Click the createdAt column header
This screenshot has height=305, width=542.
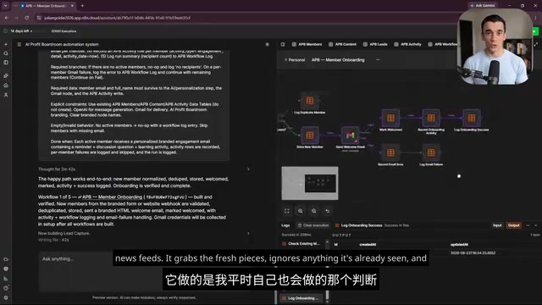(x=368, y=245)
